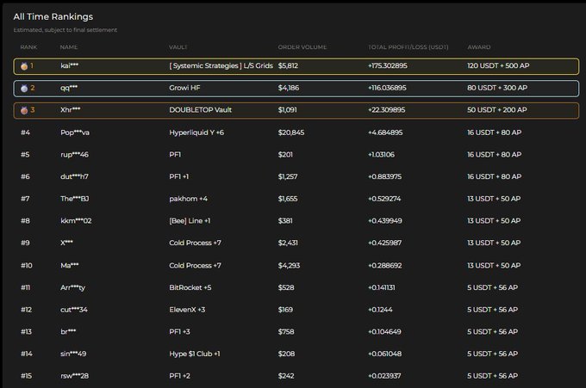The image size is (586, 388).
Task: Open the PFI +1 vault list
Action: coord(179,176)
